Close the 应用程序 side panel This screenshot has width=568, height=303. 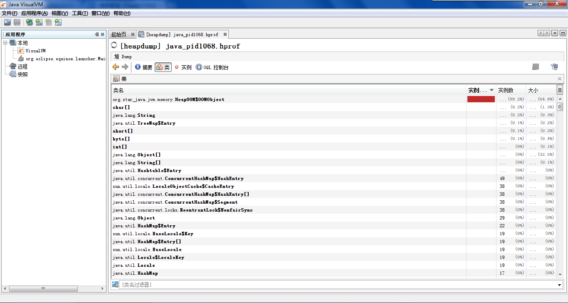[103, 34]
